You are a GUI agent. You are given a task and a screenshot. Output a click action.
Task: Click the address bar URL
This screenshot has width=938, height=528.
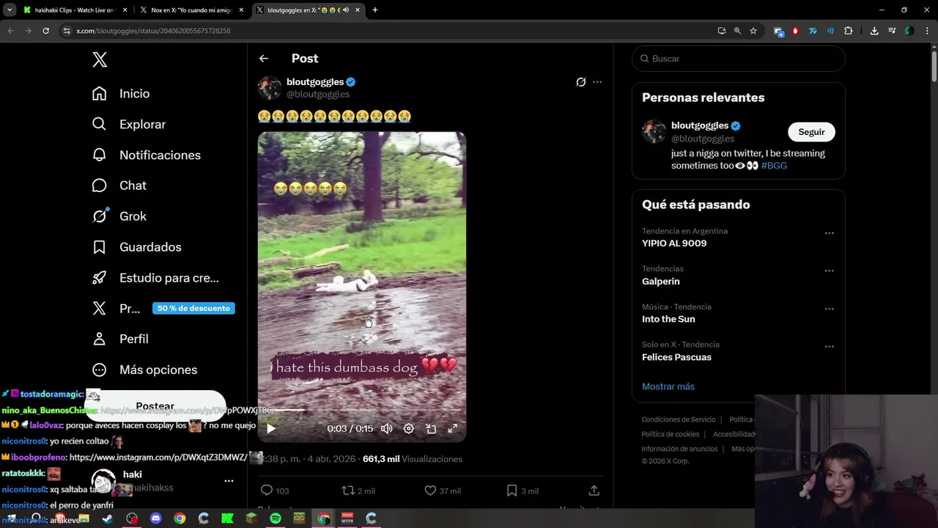153,31
